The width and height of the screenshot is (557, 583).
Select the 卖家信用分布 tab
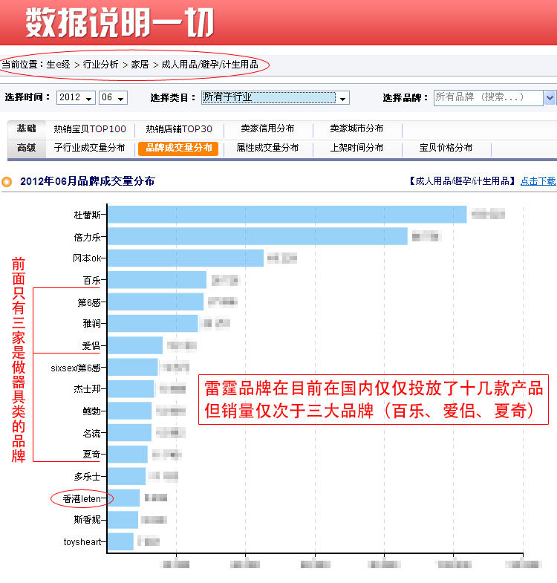point(267,129)
